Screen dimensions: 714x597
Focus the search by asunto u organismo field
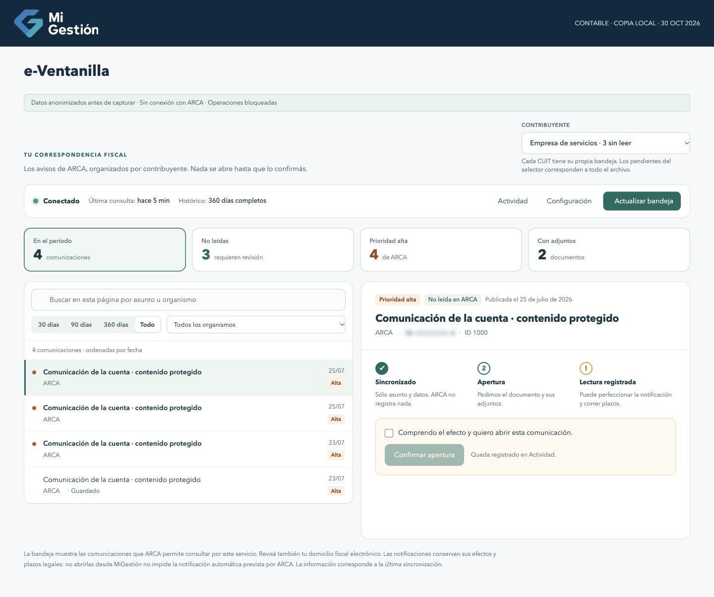pyautogui.click(x=188, y=299)
